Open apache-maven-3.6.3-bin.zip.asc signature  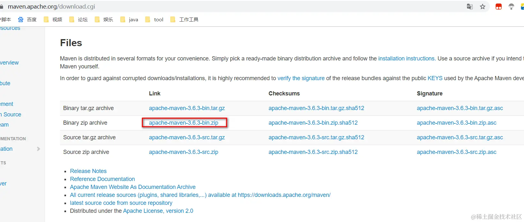click(x=457, y=123)
